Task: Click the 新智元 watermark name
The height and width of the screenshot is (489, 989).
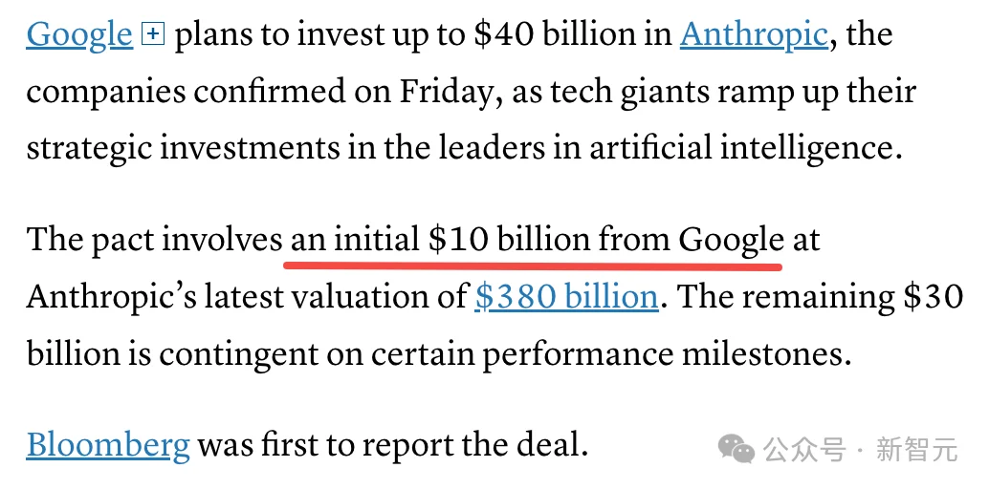Action: 916,448
